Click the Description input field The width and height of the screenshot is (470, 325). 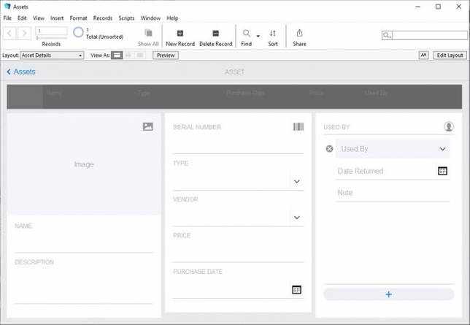84,285
